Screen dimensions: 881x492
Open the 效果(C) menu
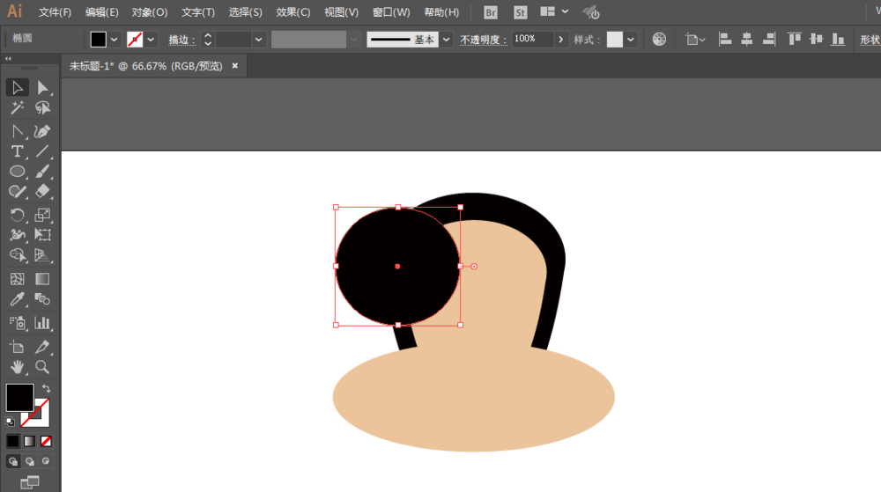coord(292,12)
